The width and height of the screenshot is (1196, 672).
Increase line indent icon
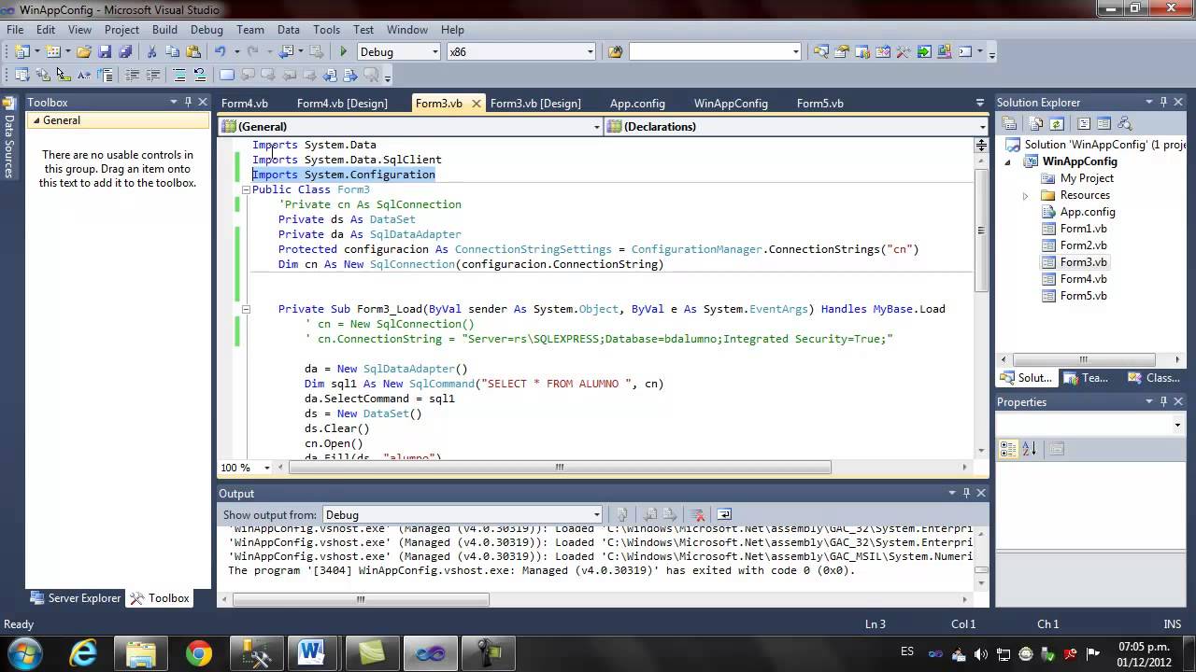coord(152,75)
